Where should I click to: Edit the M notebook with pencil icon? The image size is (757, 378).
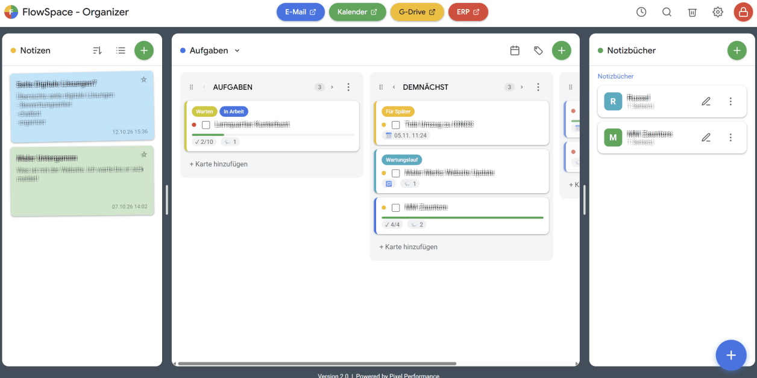(x=706, y=137)
